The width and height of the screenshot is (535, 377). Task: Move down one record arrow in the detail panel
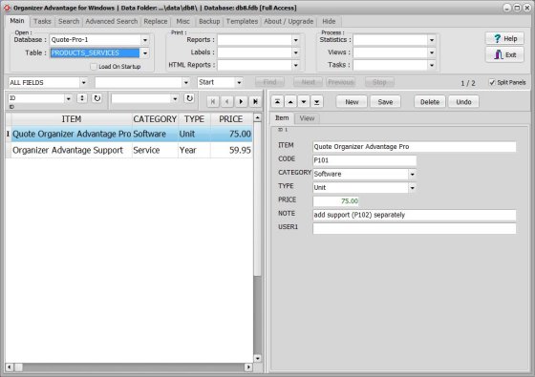point(304,101)
